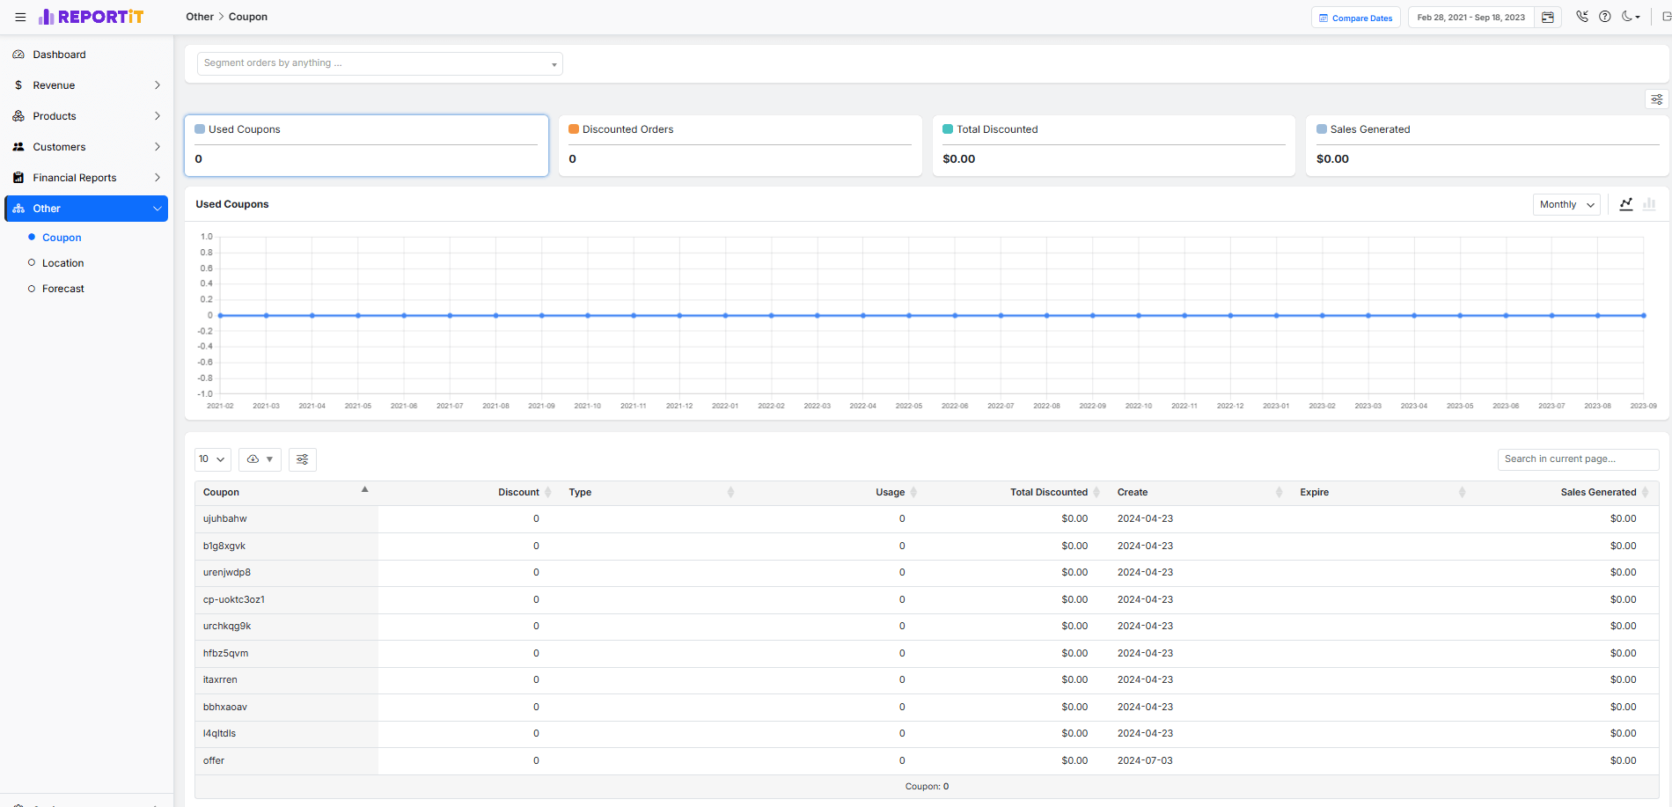Sort table by Total Discounted column

click(x=1048, y=493)
